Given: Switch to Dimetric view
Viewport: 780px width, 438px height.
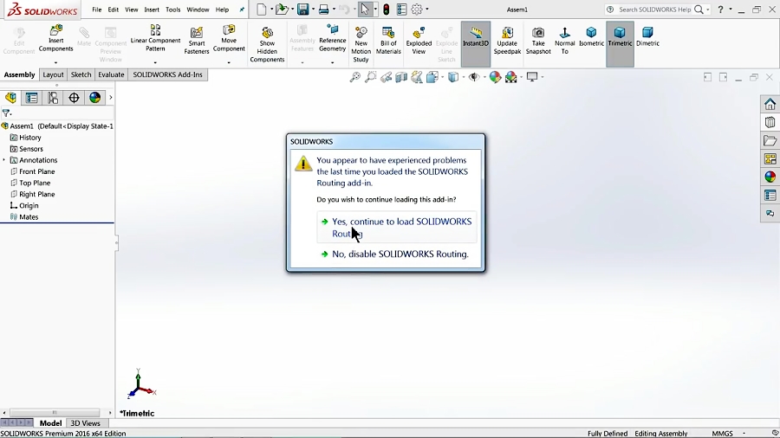Looking at the screenshot, I should tap(647, 36).
